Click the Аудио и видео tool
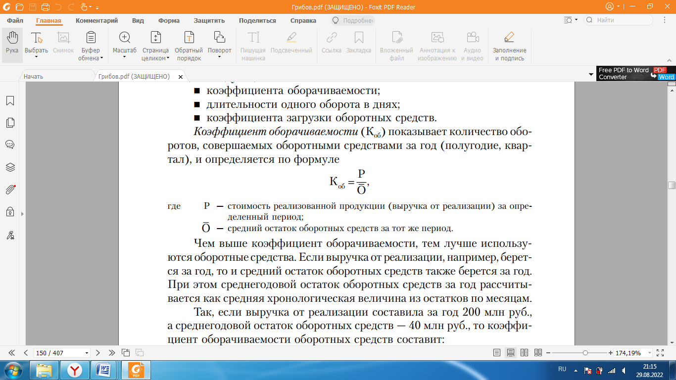Viewport: 676px width, 380px height. tap(472, 46)
